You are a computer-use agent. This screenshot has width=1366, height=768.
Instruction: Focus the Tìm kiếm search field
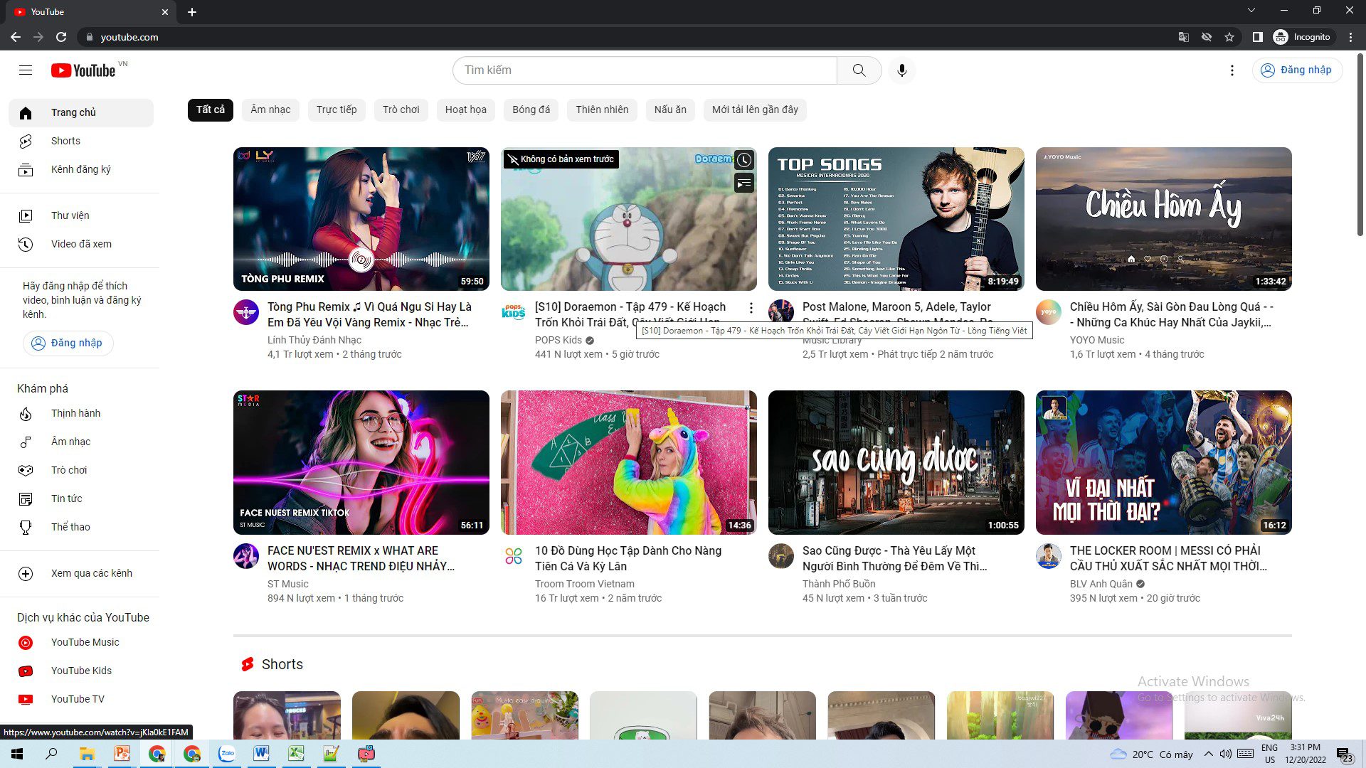(645, 70)
